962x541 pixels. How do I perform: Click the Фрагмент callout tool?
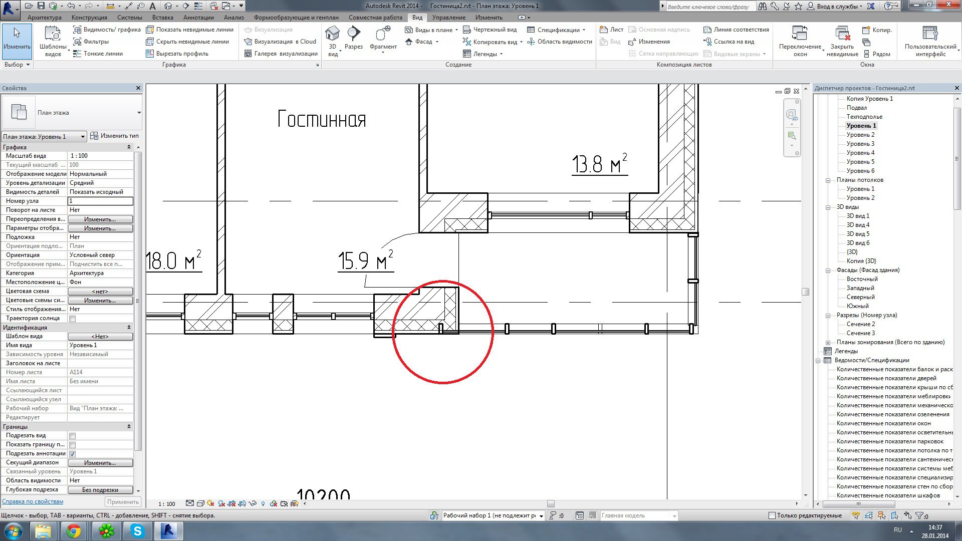(383, 34)
